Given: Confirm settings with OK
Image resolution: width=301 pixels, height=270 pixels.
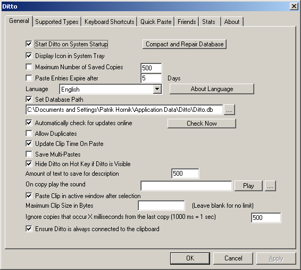Looking at the screenshot, I should tap(190, 258).
